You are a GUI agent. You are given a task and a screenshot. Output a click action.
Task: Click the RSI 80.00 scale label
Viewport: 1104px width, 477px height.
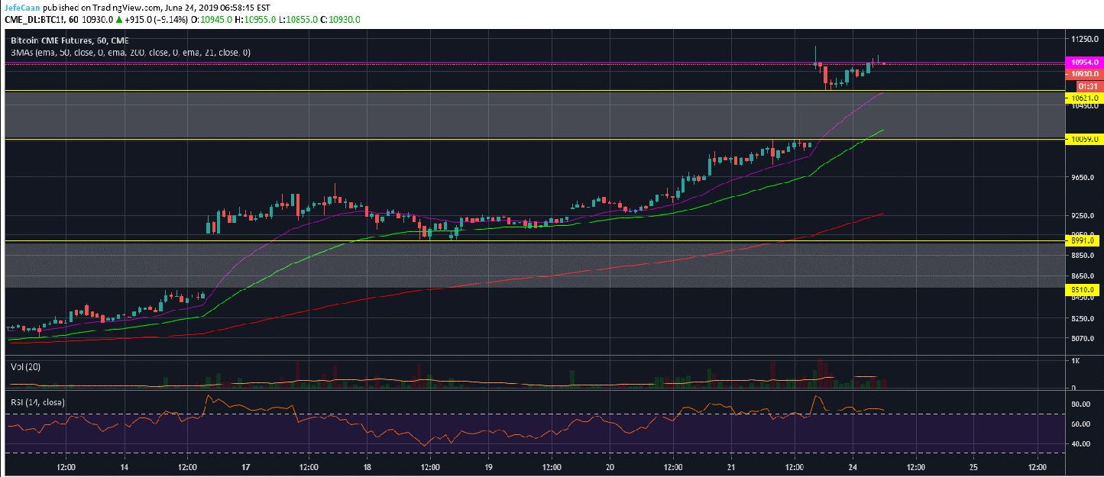pyautogui.click(x=1080, y=404)
